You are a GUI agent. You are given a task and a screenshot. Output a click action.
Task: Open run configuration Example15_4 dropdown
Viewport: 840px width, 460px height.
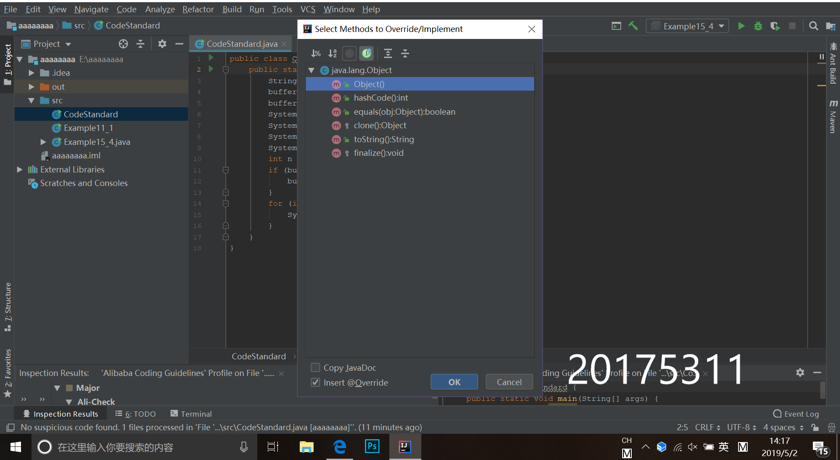(x=687, y=26)
